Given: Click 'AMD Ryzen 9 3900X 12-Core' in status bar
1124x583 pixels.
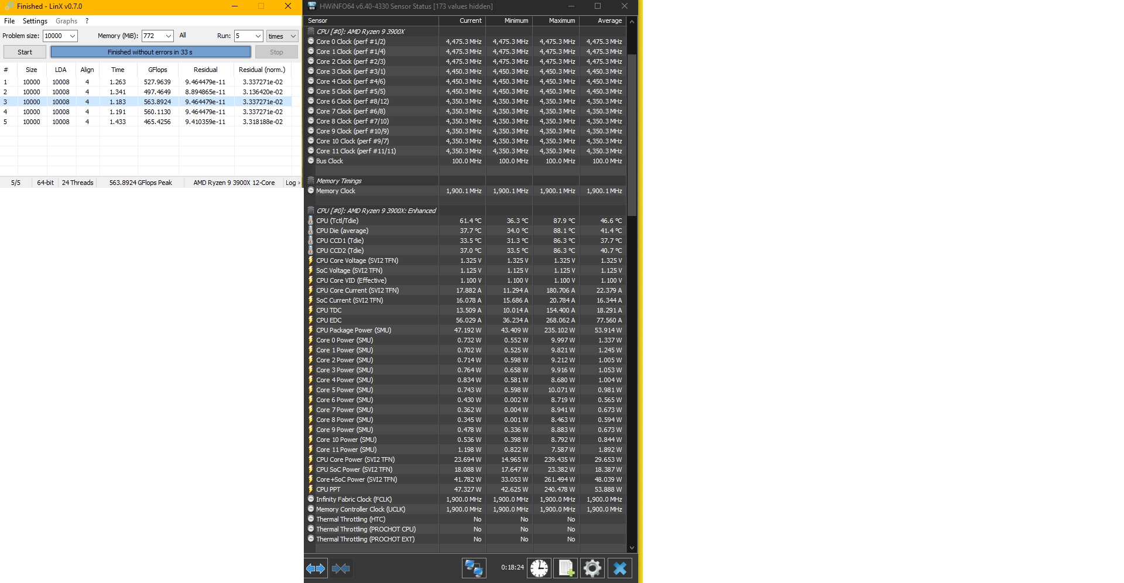Looking at the screenshot, I should tap(234, 183).
